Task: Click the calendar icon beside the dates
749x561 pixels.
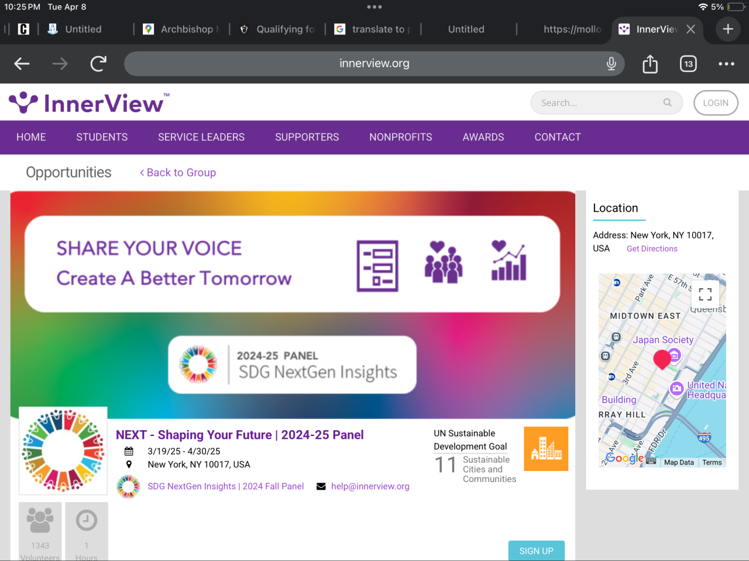Action: tap(129, 451)
